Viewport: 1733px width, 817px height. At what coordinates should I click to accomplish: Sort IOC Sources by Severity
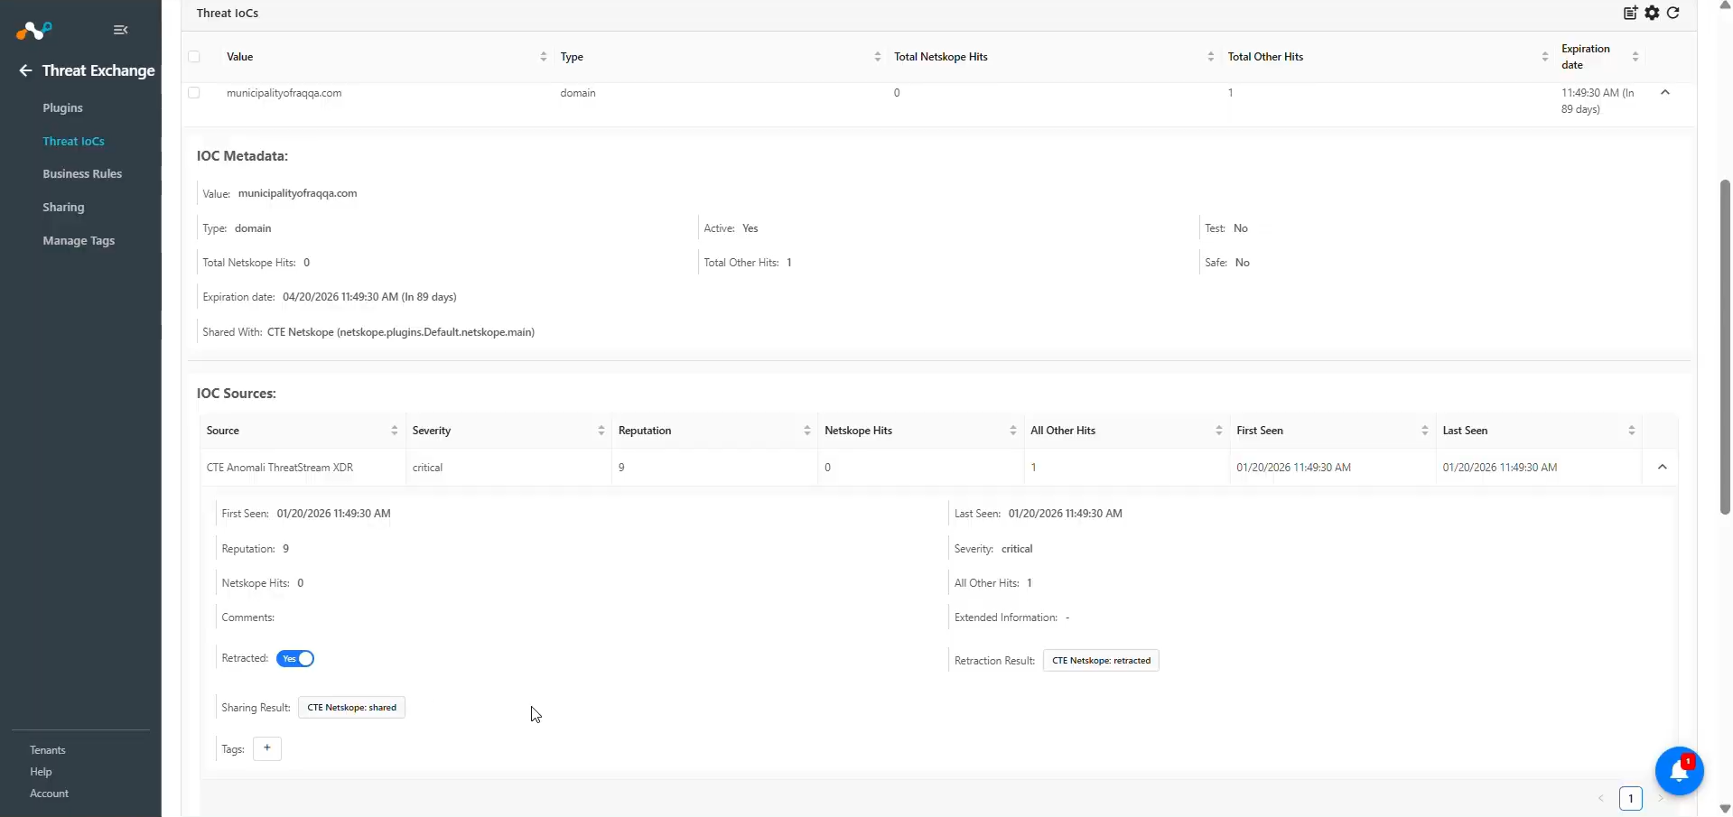point(601,431)
